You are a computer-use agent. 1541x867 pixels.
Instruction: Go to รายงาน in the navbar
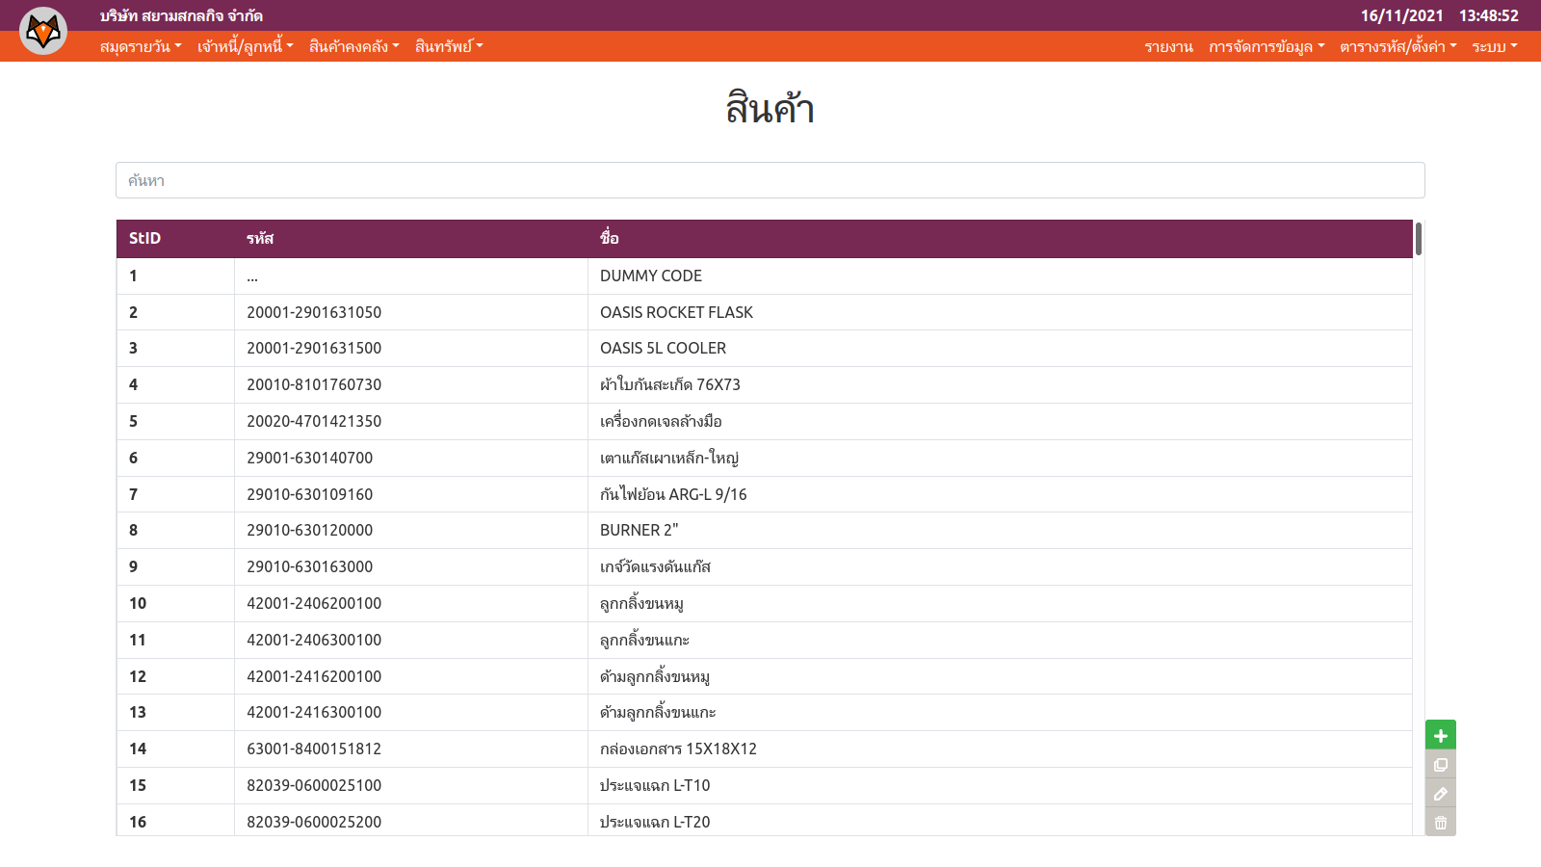pyautogui.click(x=1168, y=46)
